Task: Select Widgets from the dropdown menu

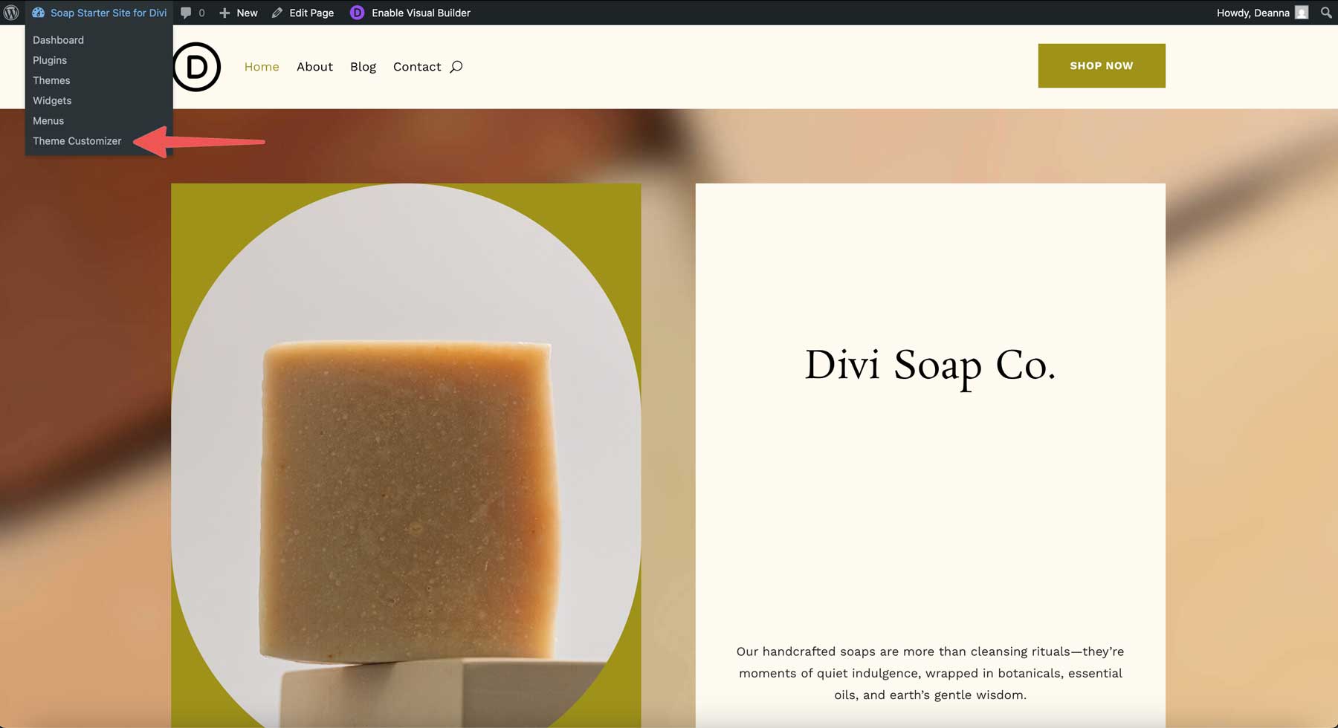Action: tap(52, 100)
